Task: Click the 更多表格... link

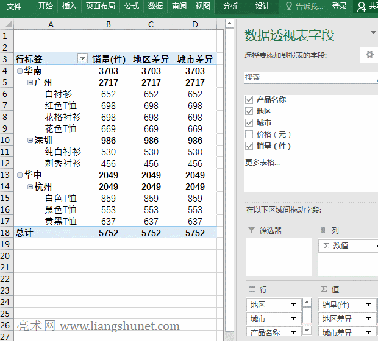Action: pos(262,162)
